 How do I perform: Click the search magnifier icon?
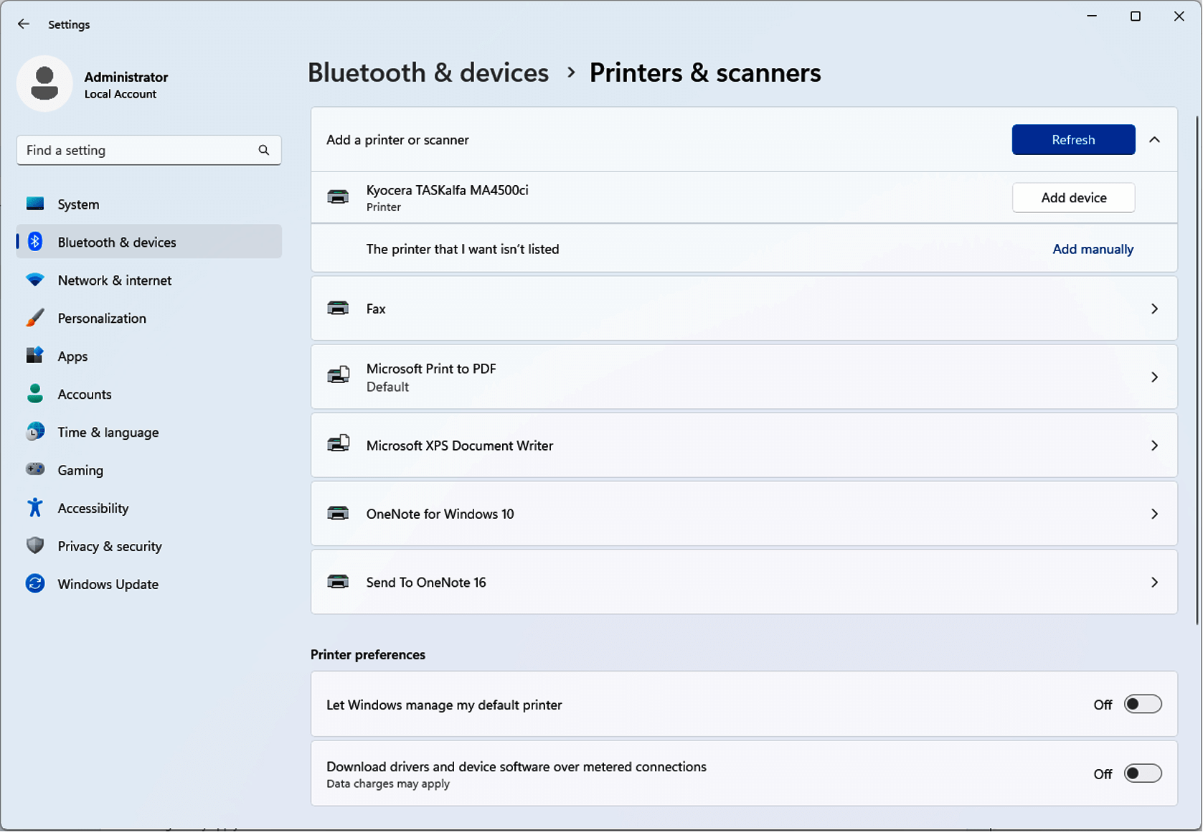[264, 150]
